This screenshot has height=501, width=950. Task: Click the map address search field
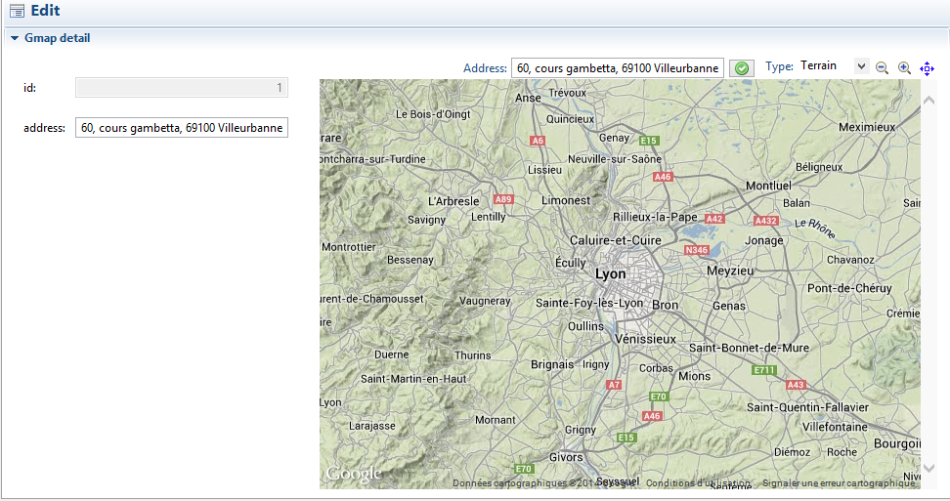618,68
